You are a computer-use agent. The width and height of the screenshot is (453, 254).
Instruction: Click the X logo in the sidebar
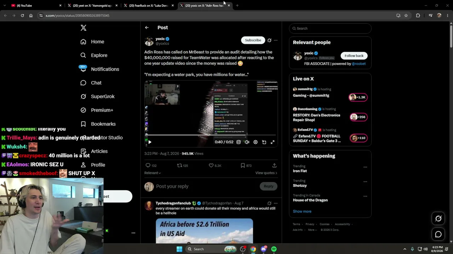(84, 28)
